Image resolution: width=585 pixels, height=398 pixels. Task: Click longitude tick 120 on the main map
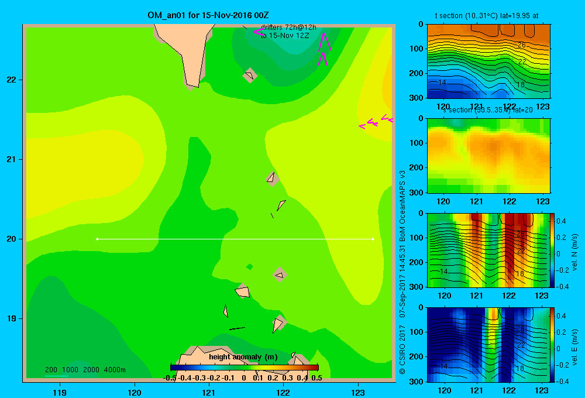[135, 392]
